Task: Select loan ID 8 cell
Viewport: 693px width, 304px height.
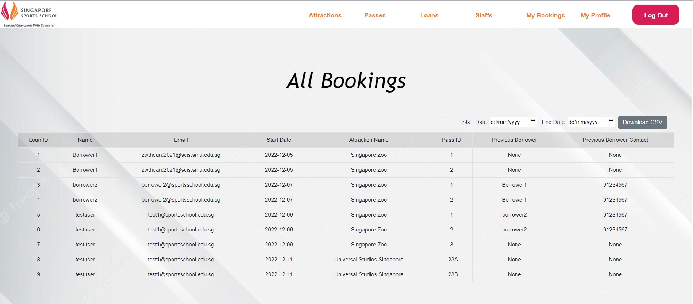Action: [38, 260]
